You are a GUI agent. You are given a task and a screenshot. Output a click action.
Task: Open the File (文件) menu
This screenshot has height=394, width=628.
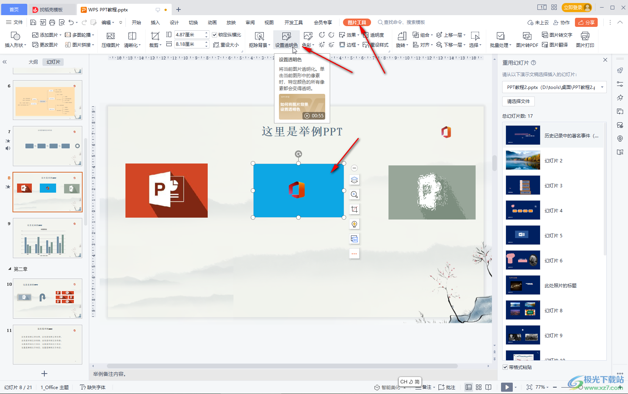click(14, 22)
